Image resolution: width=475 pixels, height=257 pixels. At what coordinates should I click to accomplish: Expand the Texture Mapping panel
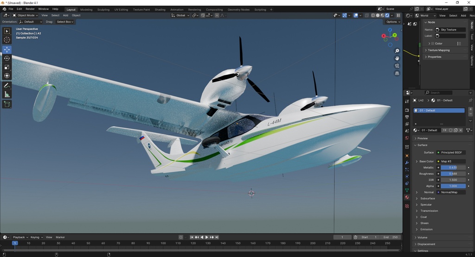pyautogui.click(x=438, y=50)
